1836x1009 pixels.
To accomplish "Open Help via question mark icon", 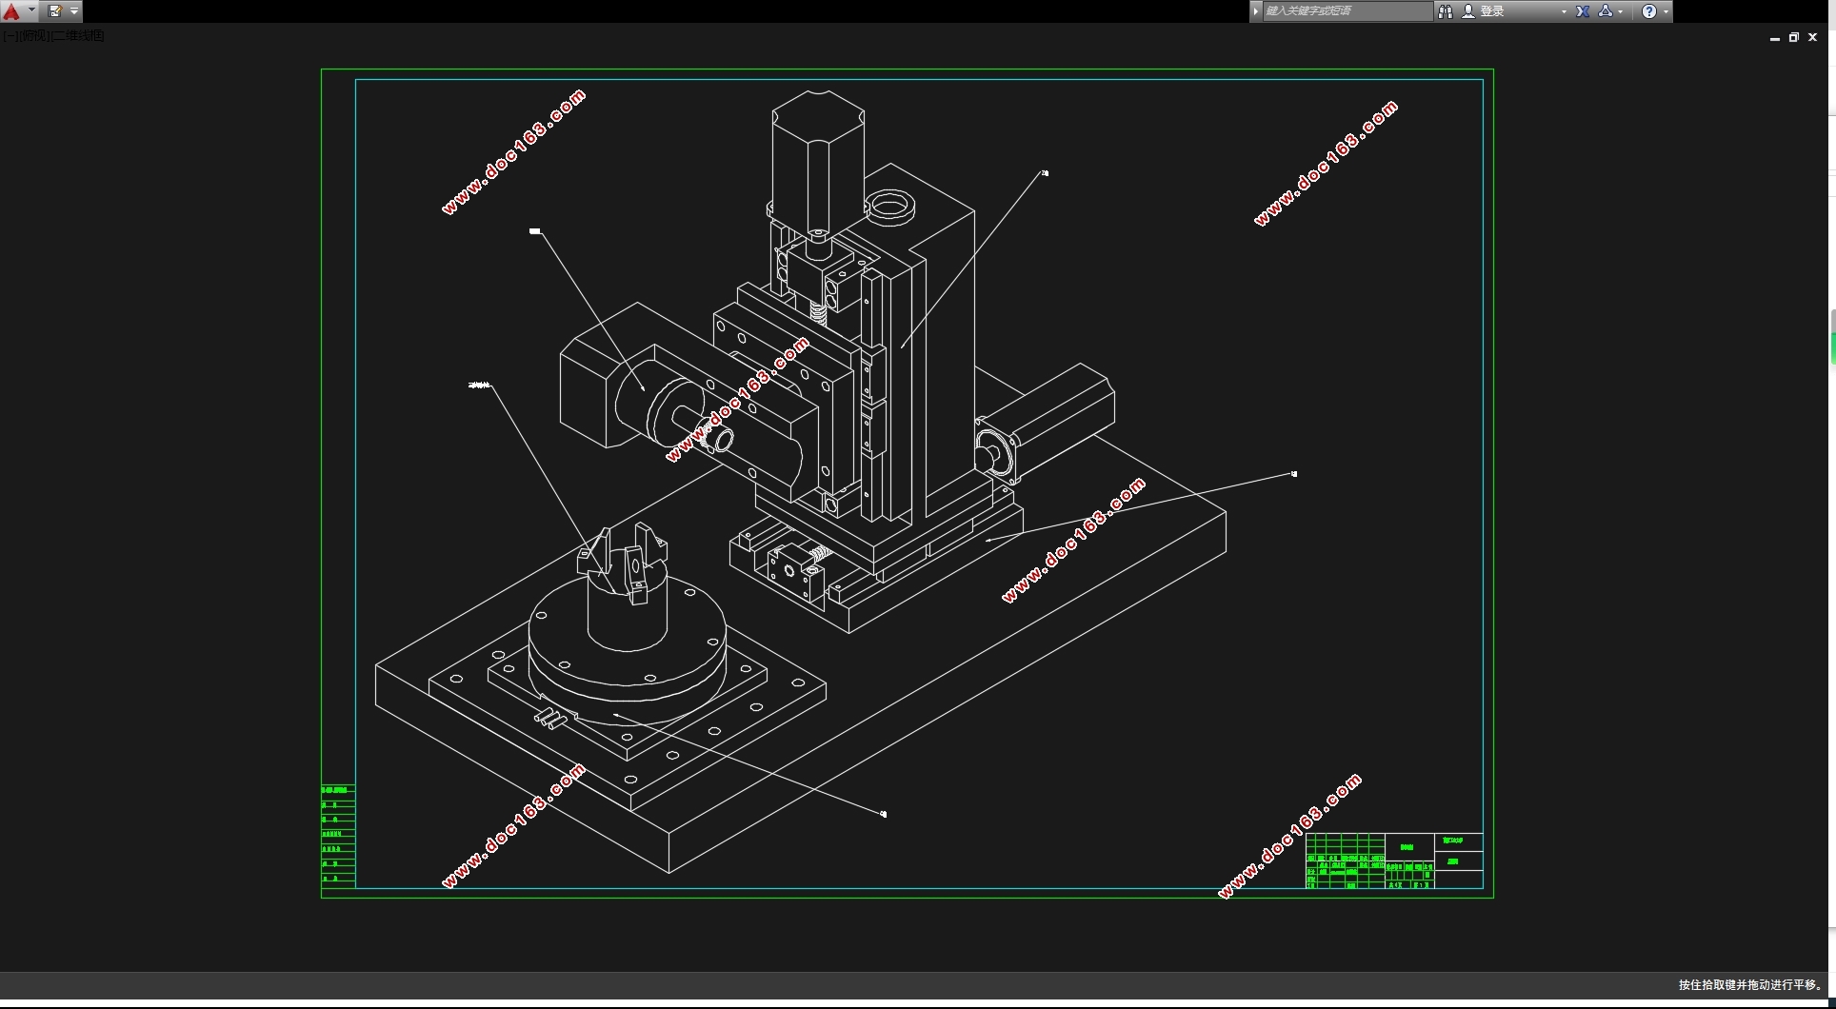I will pyautogui.click(x=1649, y=11).
